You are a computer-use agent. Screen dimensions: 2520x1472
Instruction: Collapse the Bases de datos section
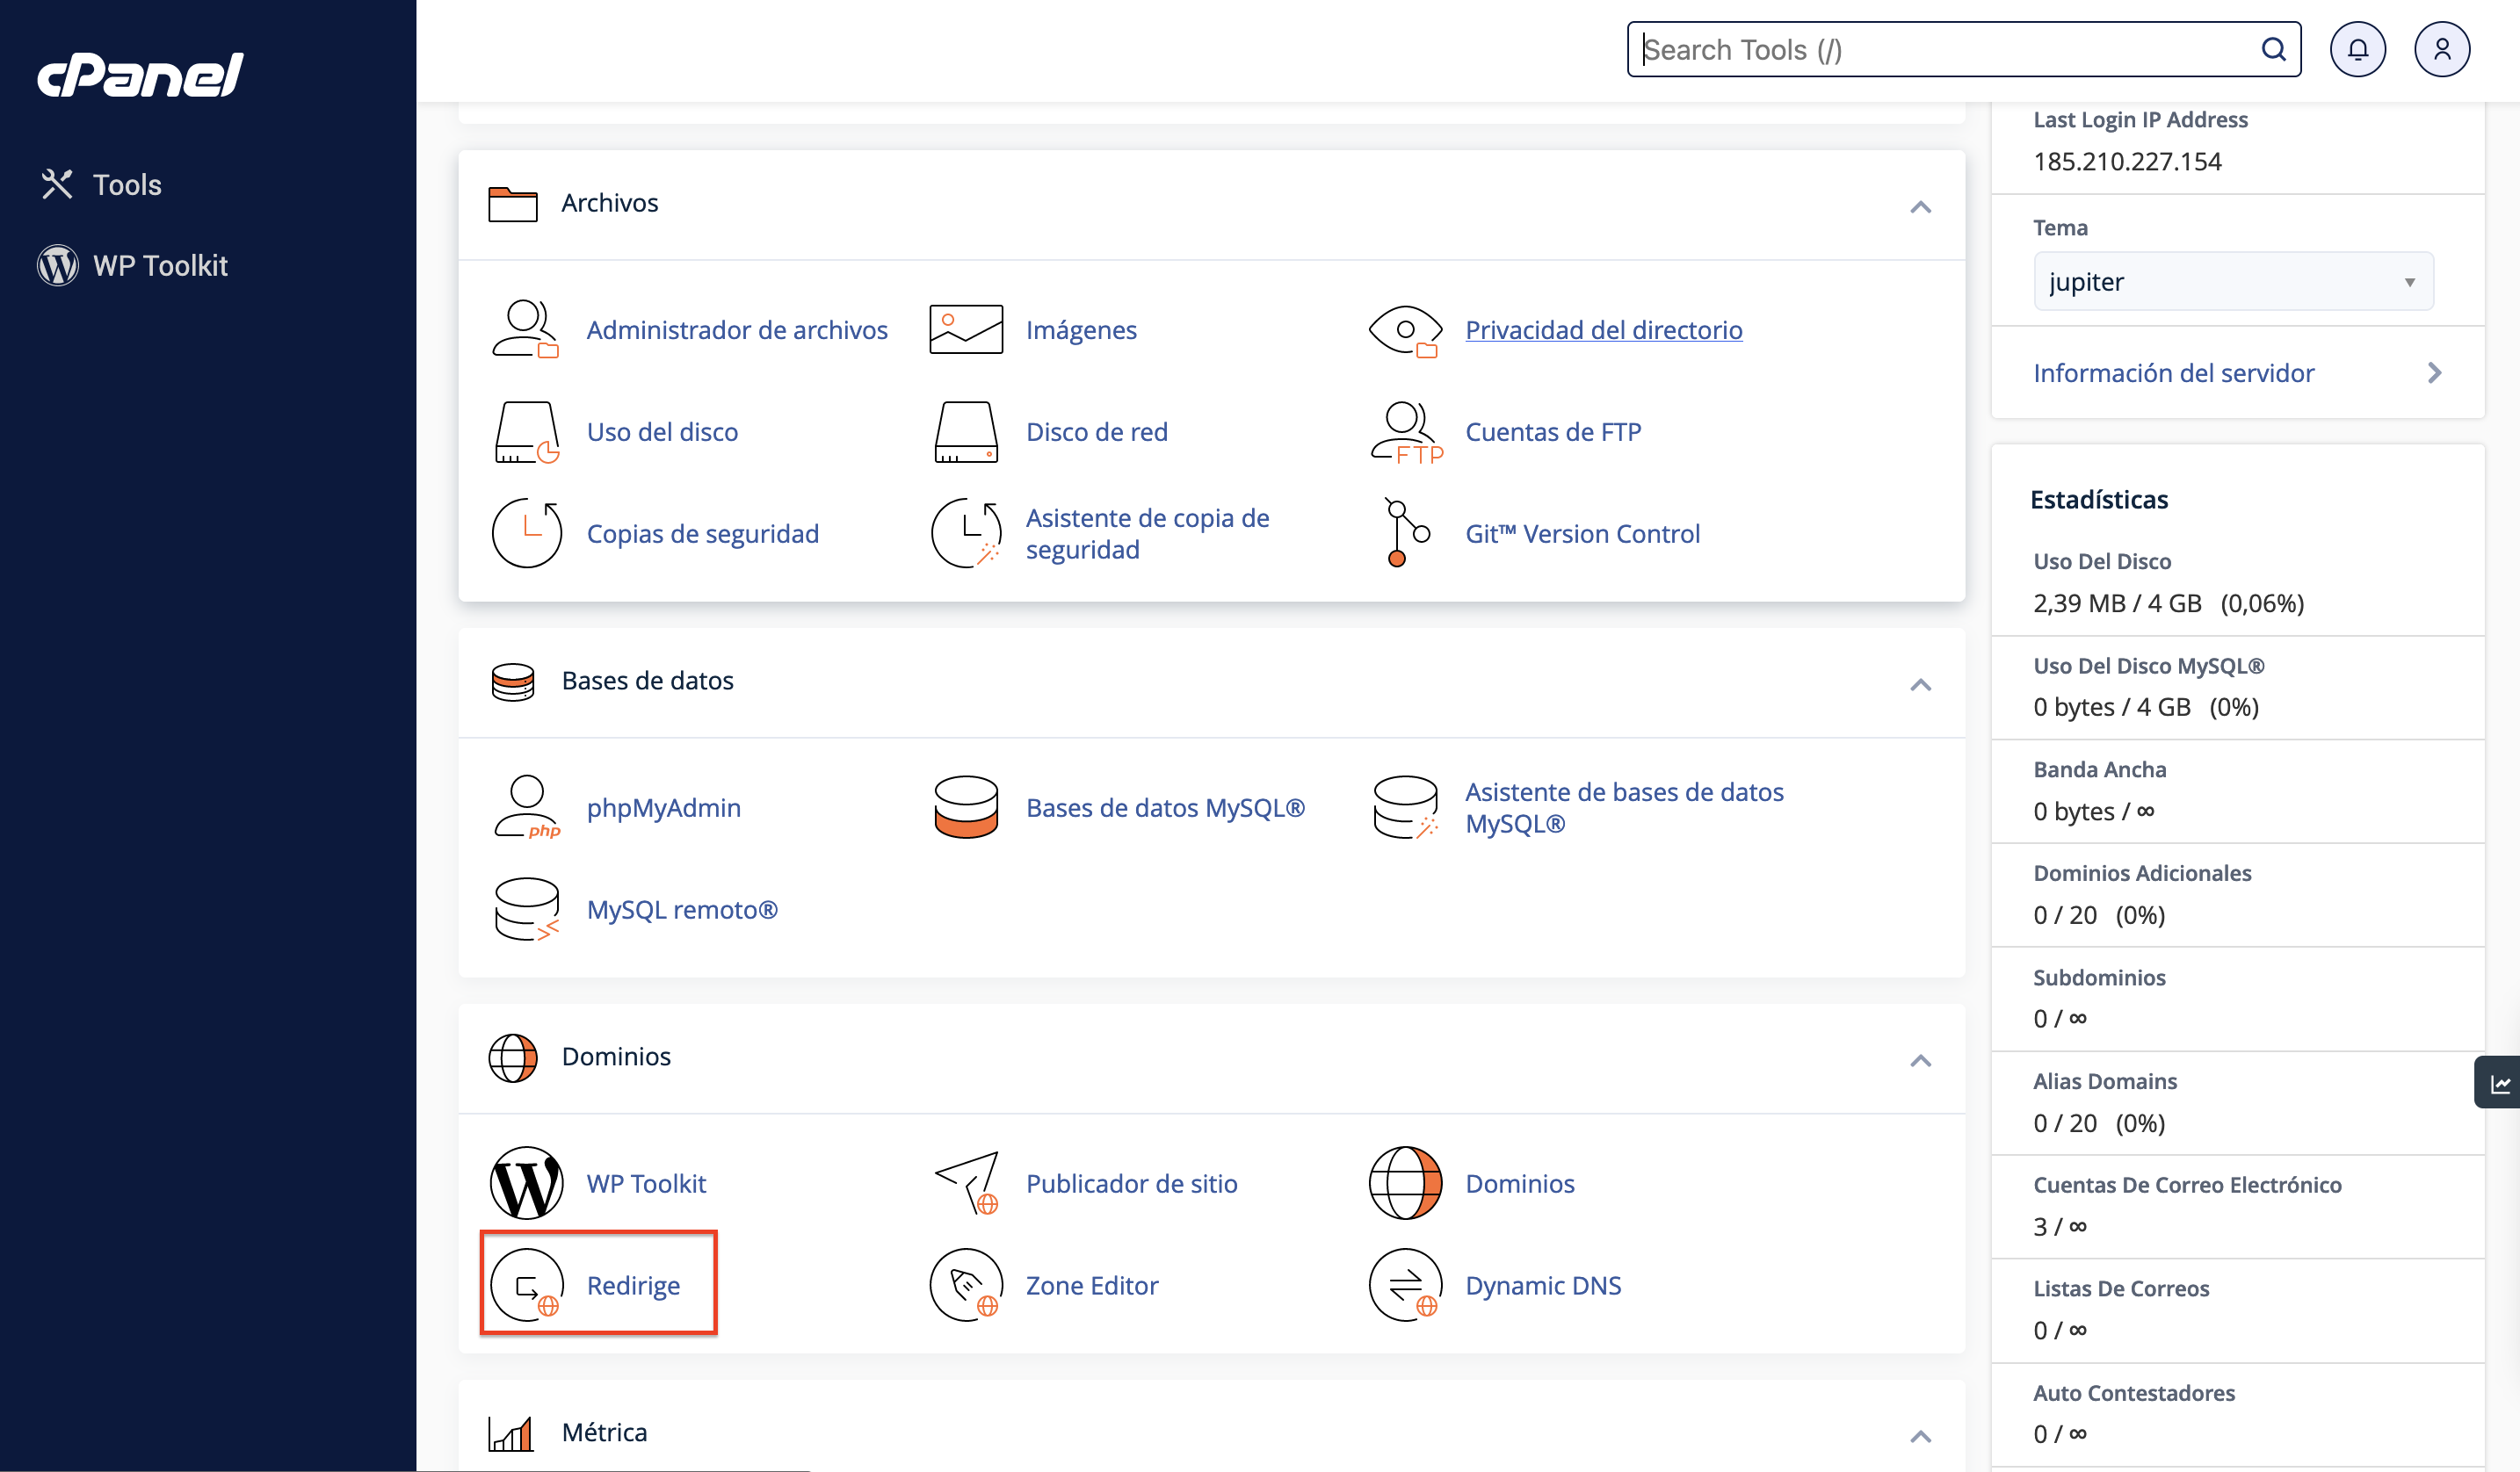1920,684
